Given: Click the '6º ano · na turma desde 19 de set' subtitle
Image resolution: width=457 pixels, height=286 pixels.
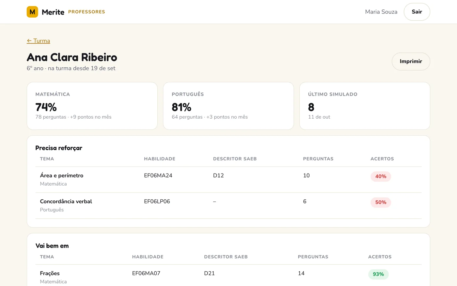Looking at the screenshot, I should point(71,68).
